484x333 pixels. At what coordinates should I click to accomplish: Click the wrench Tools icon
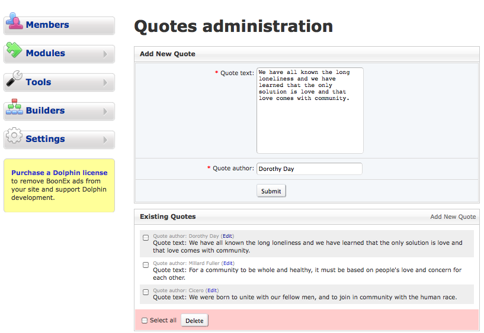pyautogui.click(x=14, y=79)
